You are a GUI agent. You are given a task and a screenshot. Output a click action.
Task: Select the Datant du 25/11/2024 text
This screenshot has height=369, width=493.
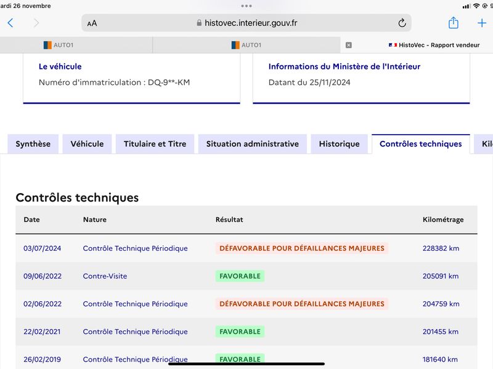(309, 82)
